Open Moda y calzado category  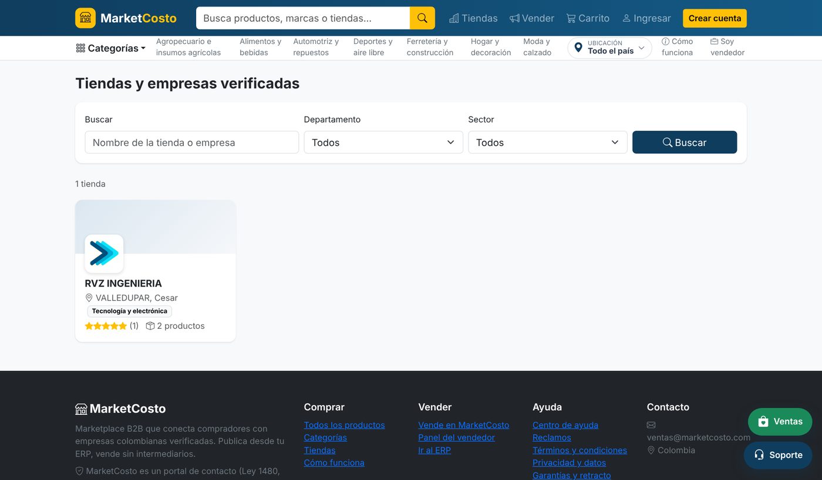(x=537, y=47)
